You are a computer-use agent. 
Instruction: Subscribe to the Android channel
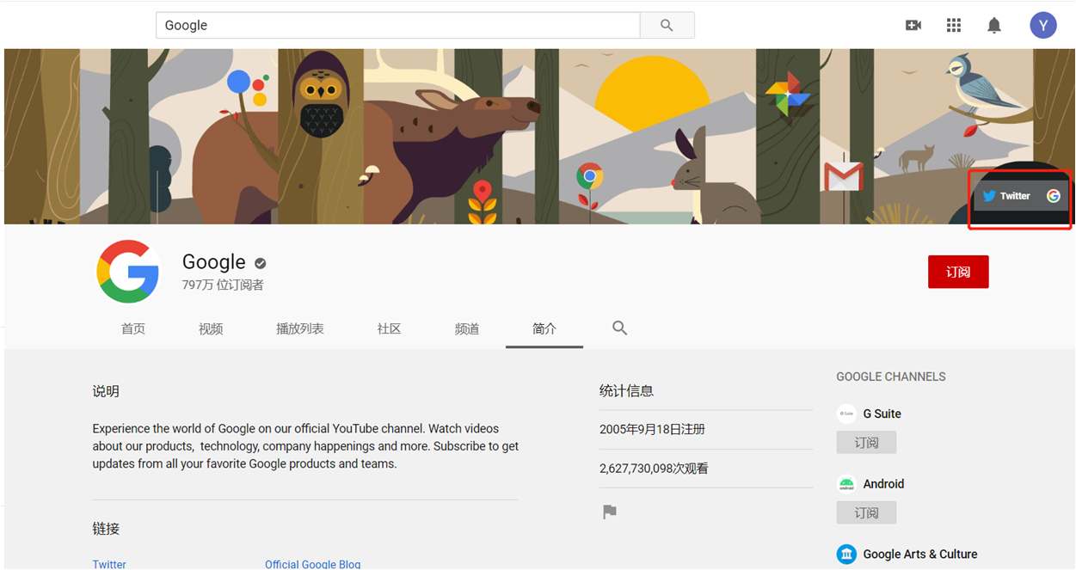(x=866, y=512)
